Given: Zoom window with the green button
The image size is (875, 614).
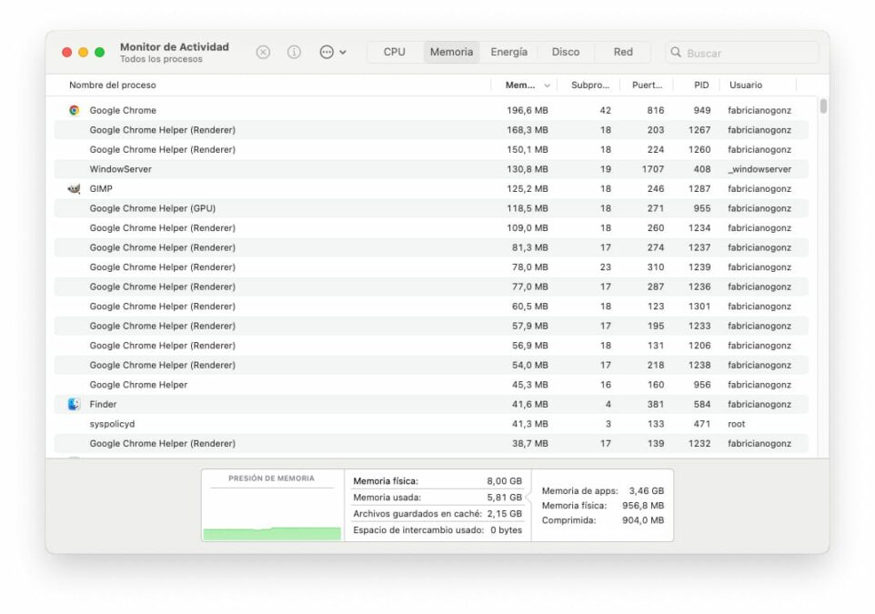Looking at the screenshot, I should [100, 53].
